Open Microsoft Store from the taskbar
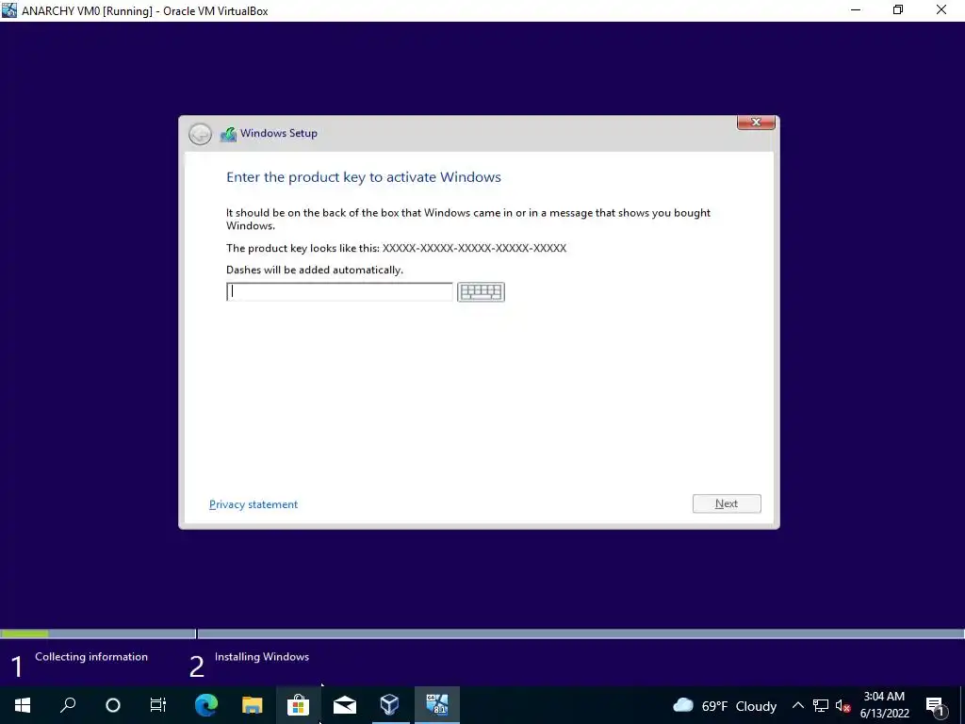Screen dimensions: 965x724 pyautogui.click(x=298, y=705)
